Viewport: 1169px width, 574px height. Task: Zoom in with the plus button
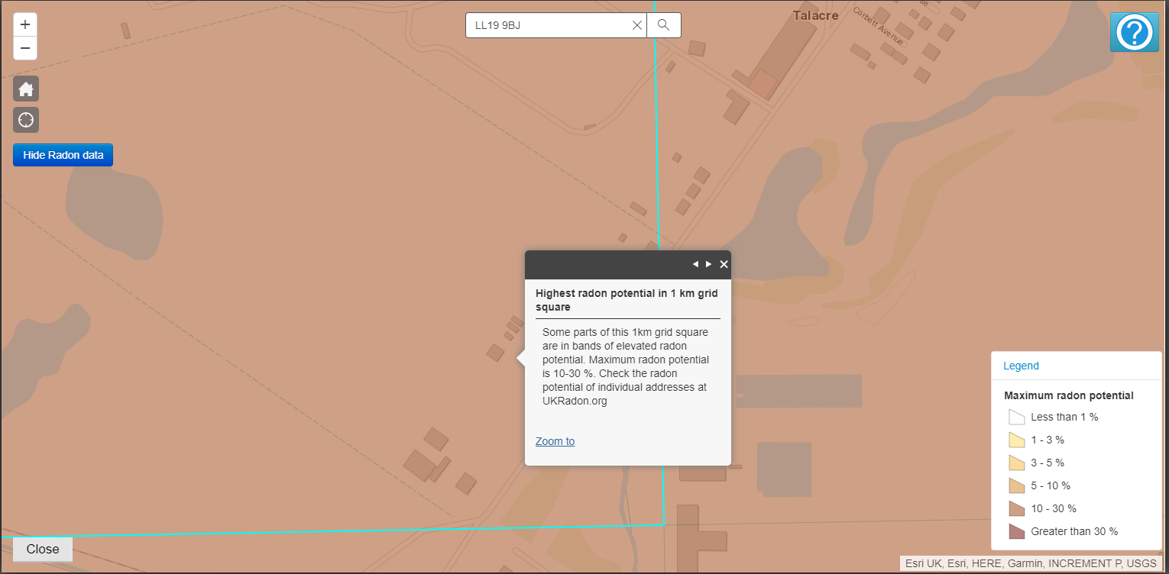point(25,24)
